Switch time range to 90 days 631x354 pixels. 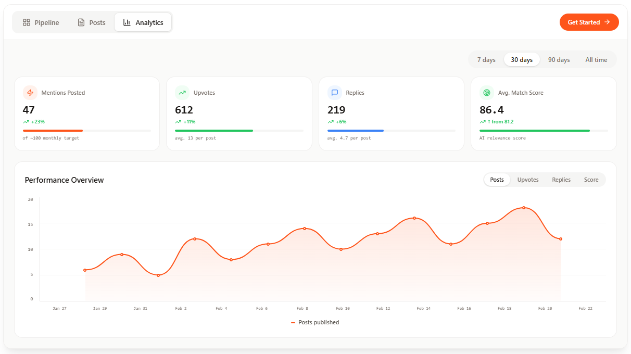click(559, 60)
